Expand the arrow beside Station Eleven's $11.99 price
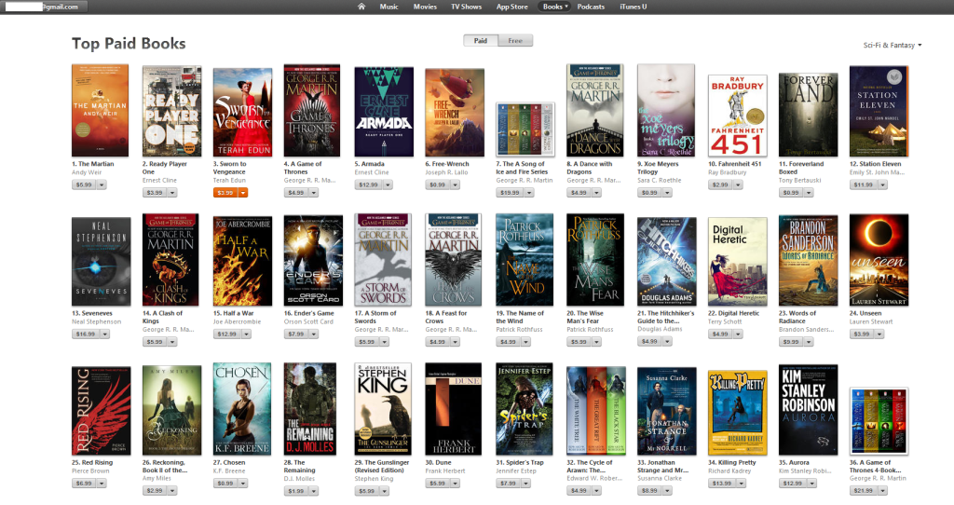 pyautogui.click(x=882, y=185)
